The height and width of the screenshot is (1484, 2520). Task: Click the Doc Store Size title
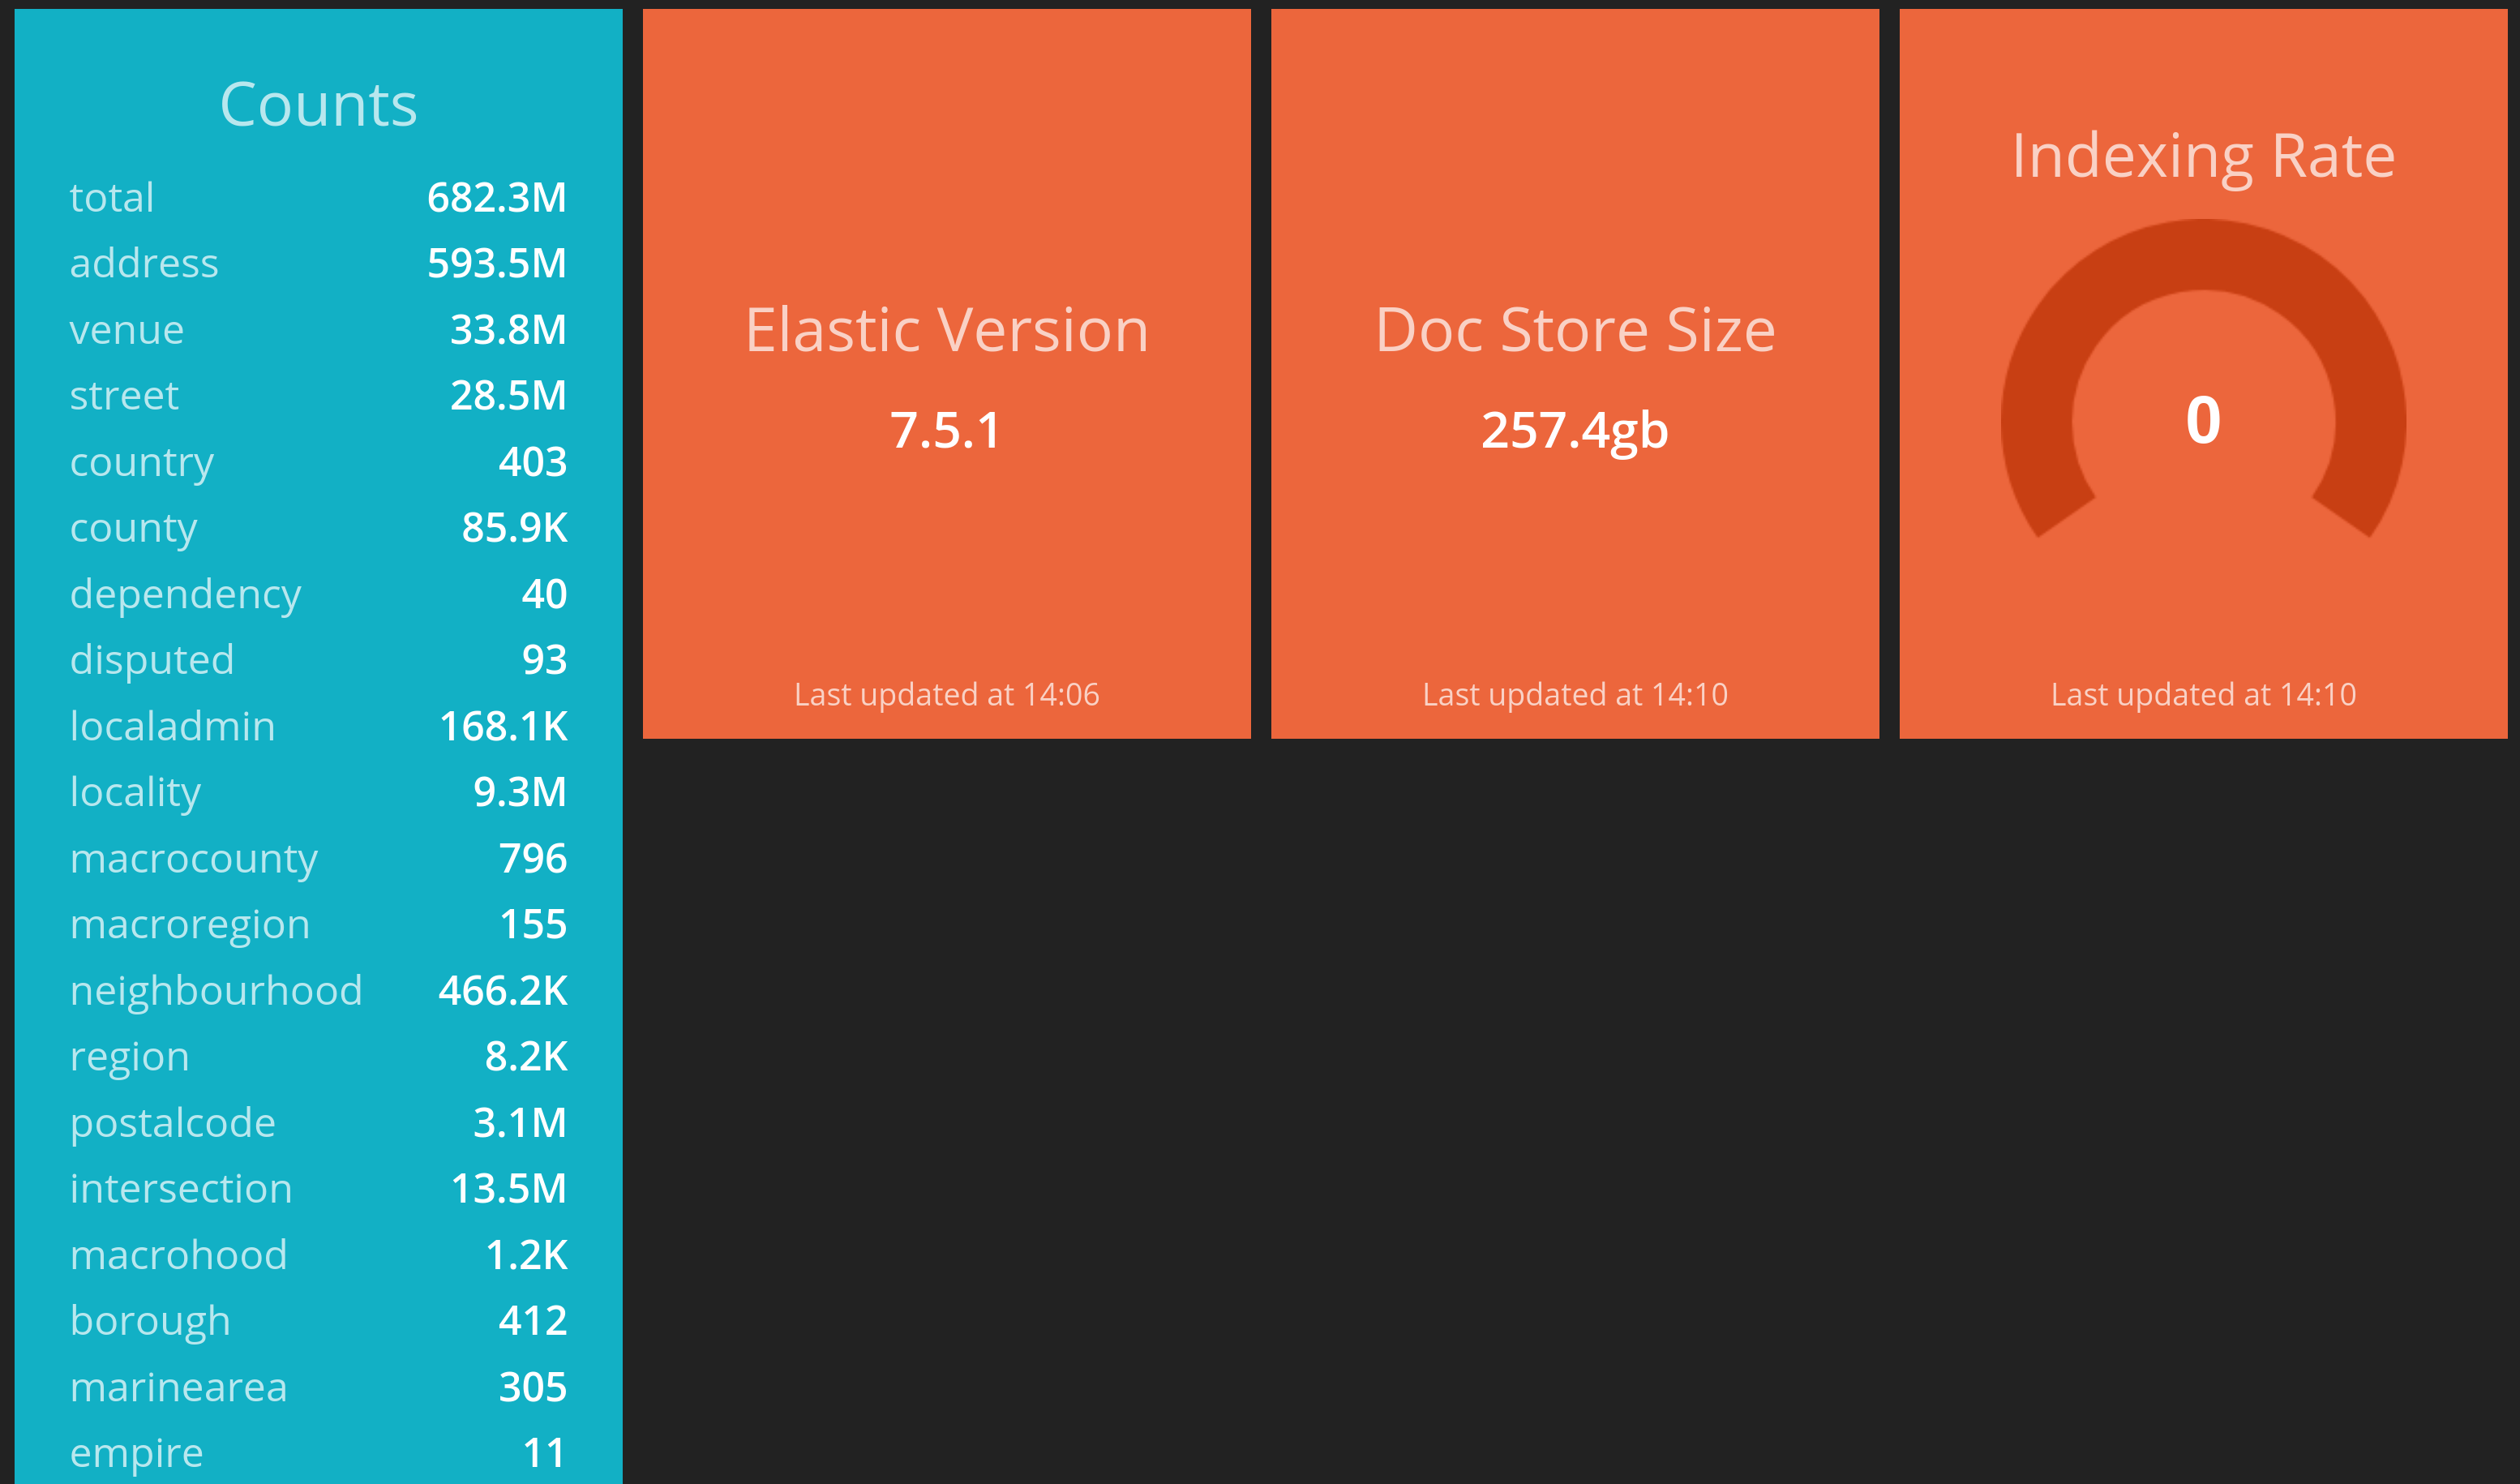pos(1574,330)
